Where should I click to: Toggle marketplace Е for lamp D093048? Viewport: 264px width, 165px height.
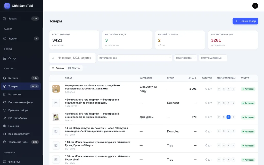click(233, 89)
